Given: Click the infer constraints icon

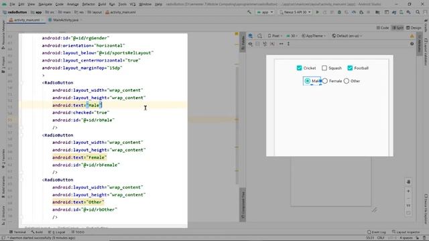Looking at the screenshot, I should (x=272, y=44).
